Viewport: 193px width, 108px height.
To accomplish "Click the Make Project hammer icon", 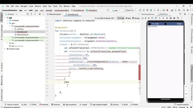I will click(108, 10).
